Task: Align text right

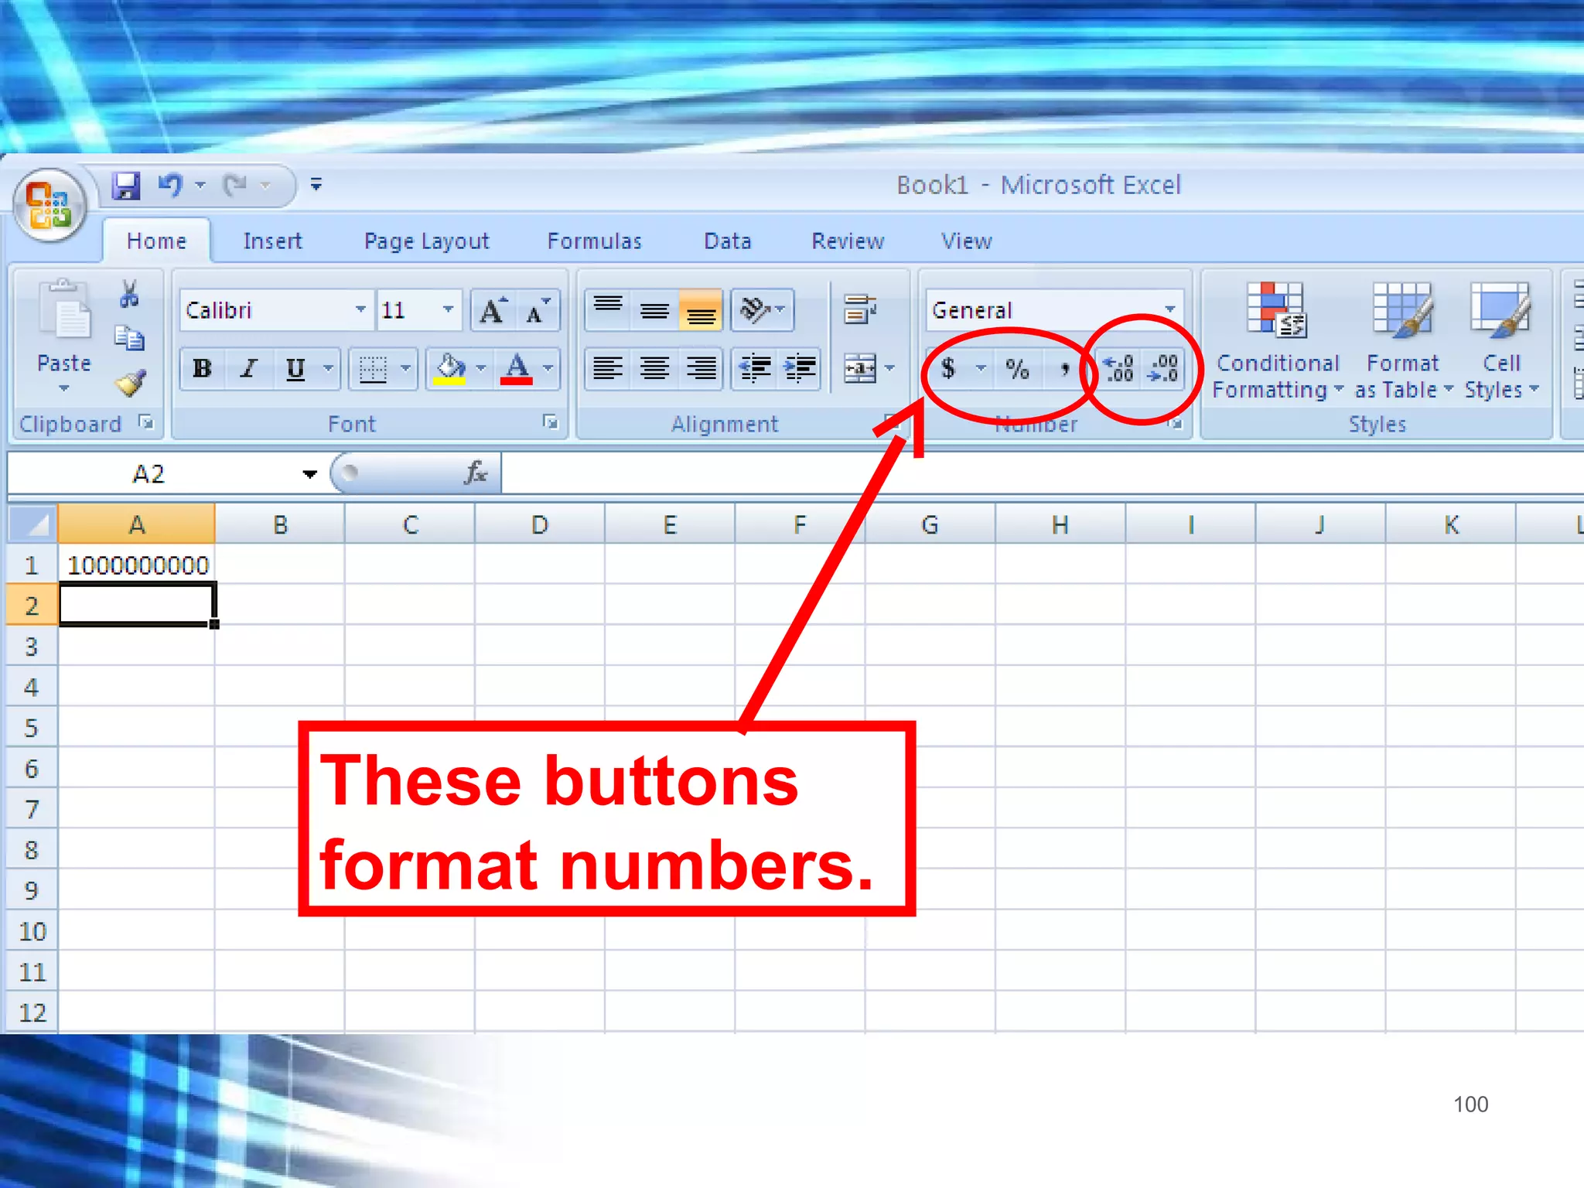Action: (701, 369)
